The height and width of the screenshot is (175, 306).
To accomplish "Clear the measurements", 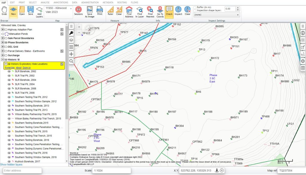I will point(119,11).
